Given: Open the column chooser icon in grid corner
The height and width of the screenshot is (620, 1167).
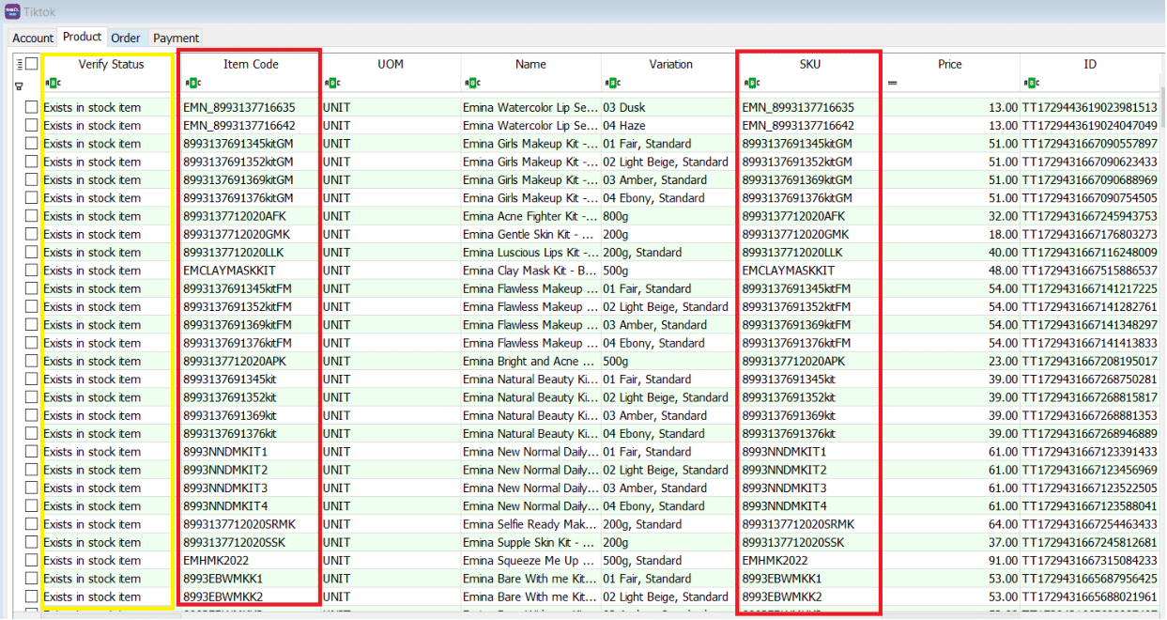Looking at the screenshot, I should (x=19, y=64).
